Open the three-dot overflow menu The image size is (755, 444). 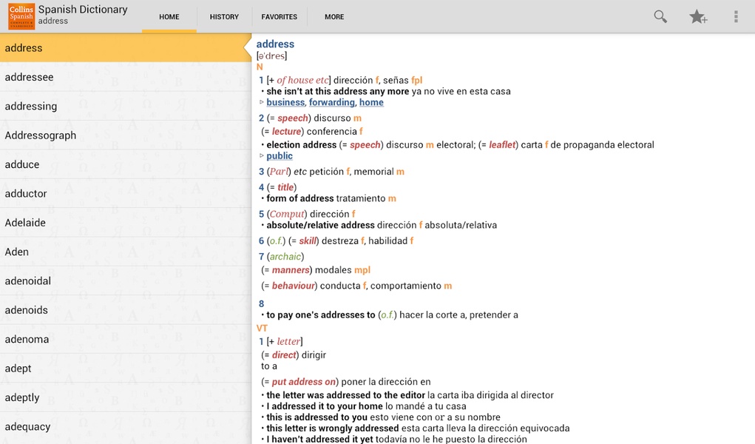tap(736, 17)
